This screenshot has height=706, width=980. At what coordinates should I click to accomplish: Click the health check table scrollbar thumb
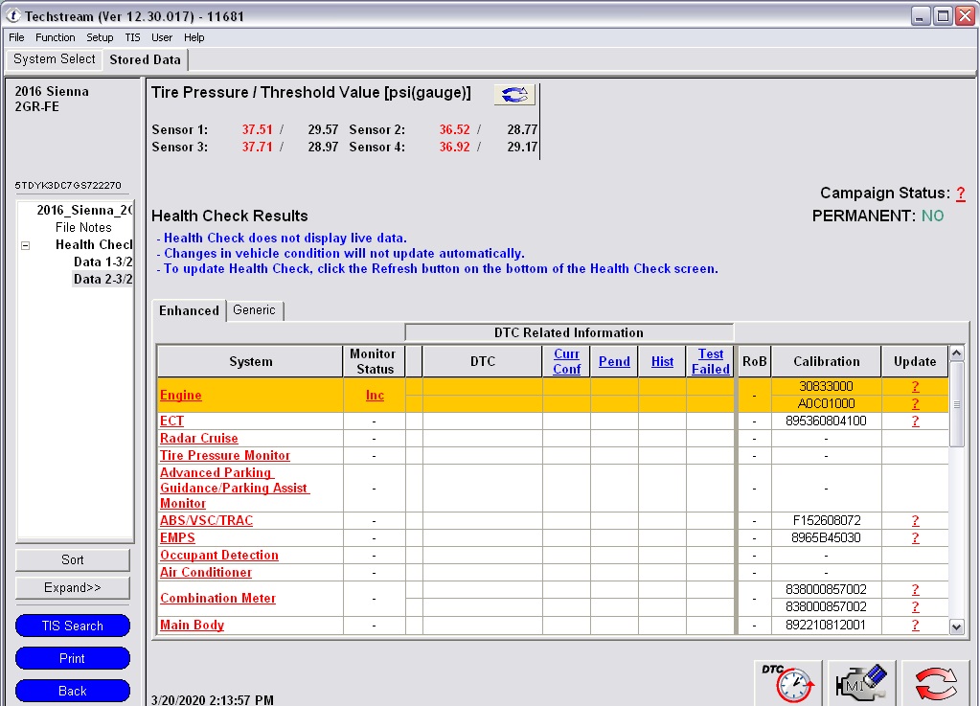pyautogui.click(x=956, y=404)
